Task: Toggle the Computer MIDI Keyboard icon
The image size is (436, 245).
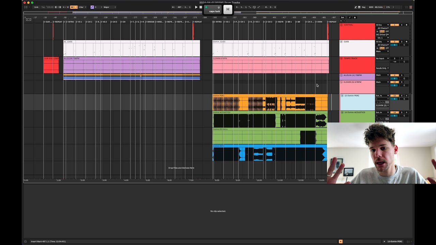Action: (359, 7)
